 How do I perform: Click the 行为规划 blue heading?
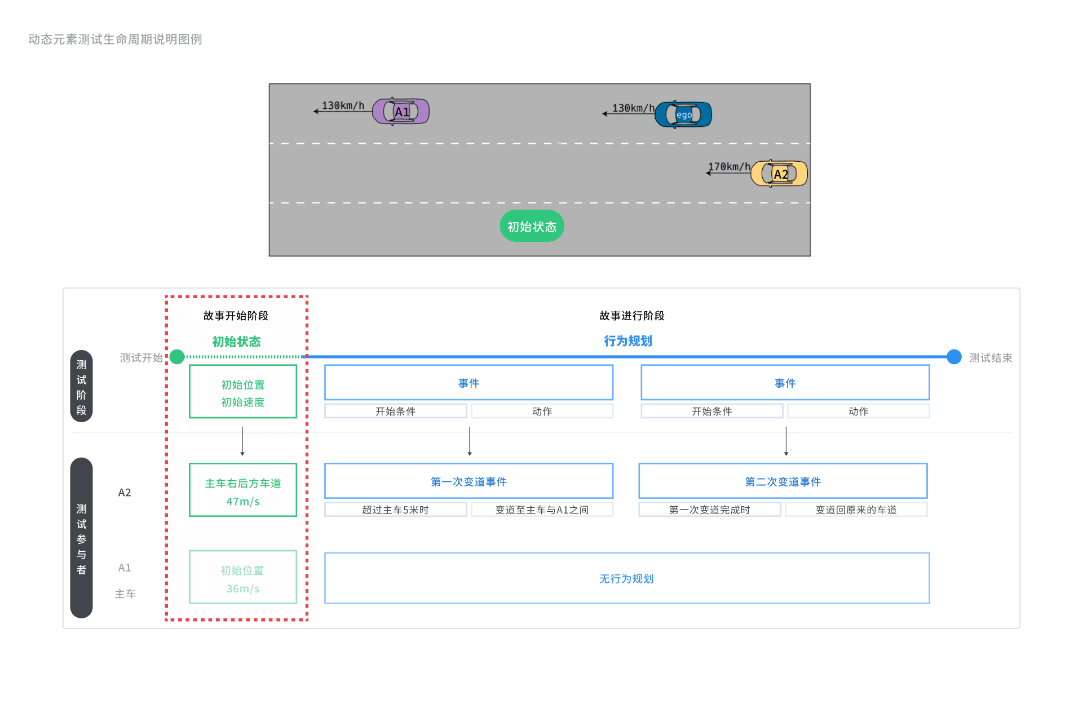[627, 341]
